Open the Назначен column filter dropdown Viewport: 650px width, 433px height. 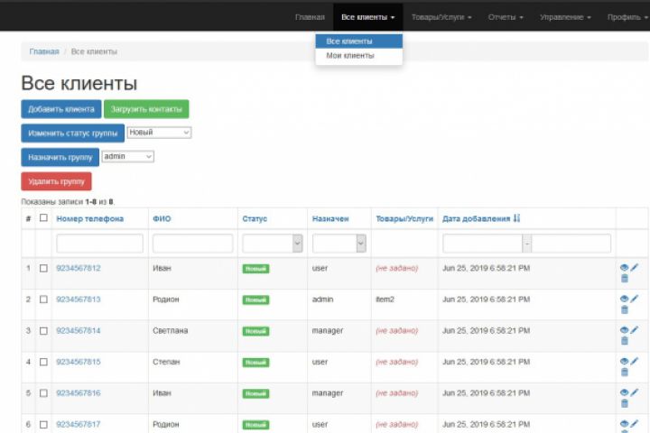coord(339,244)
